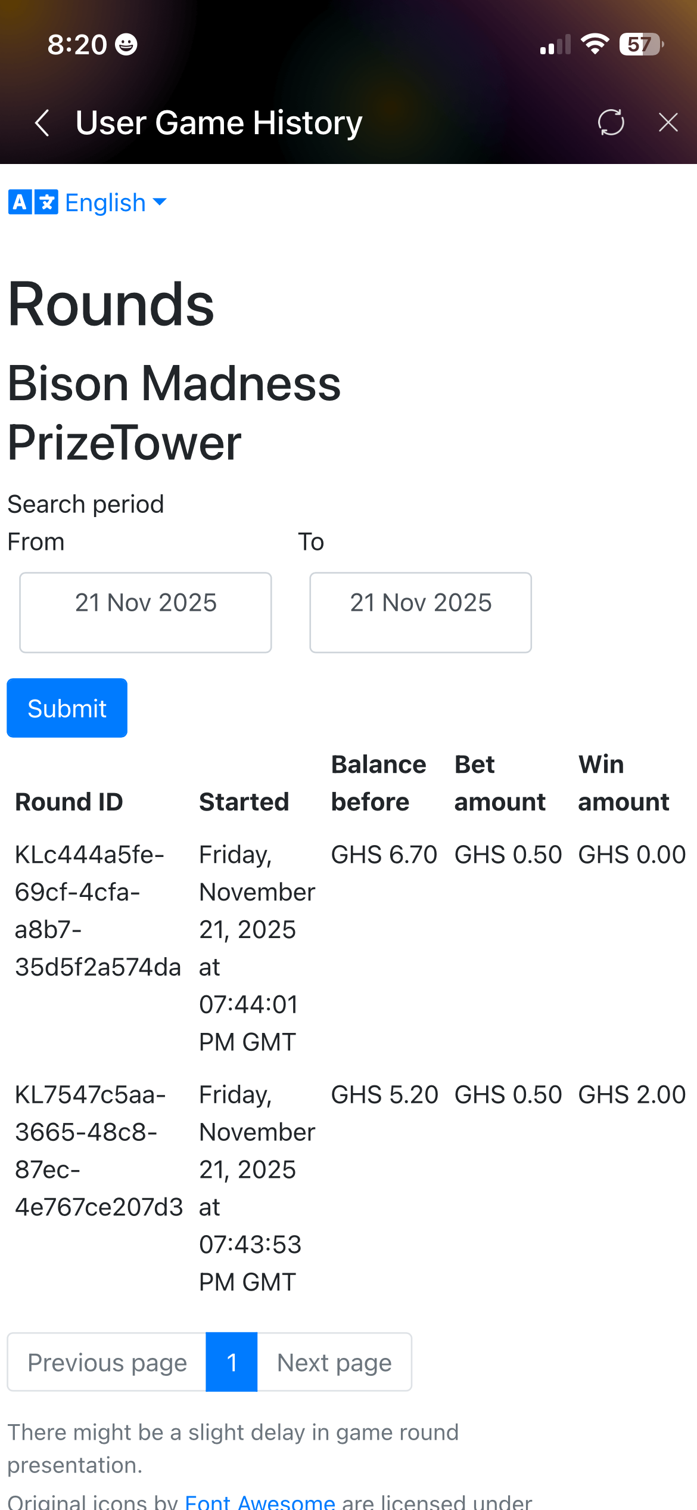Tap the Win amount column header
Viewport: 697px width, 1510px height.
click(x=623, y=783)
